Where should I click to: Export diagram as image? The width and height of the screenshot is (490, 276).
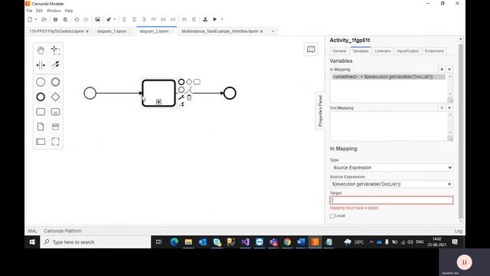click(x=97, y=19)
